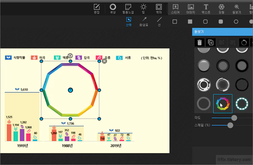253x165 pixels.
Task: Select the thick black ring magnifier style
Action: [242, 65]
